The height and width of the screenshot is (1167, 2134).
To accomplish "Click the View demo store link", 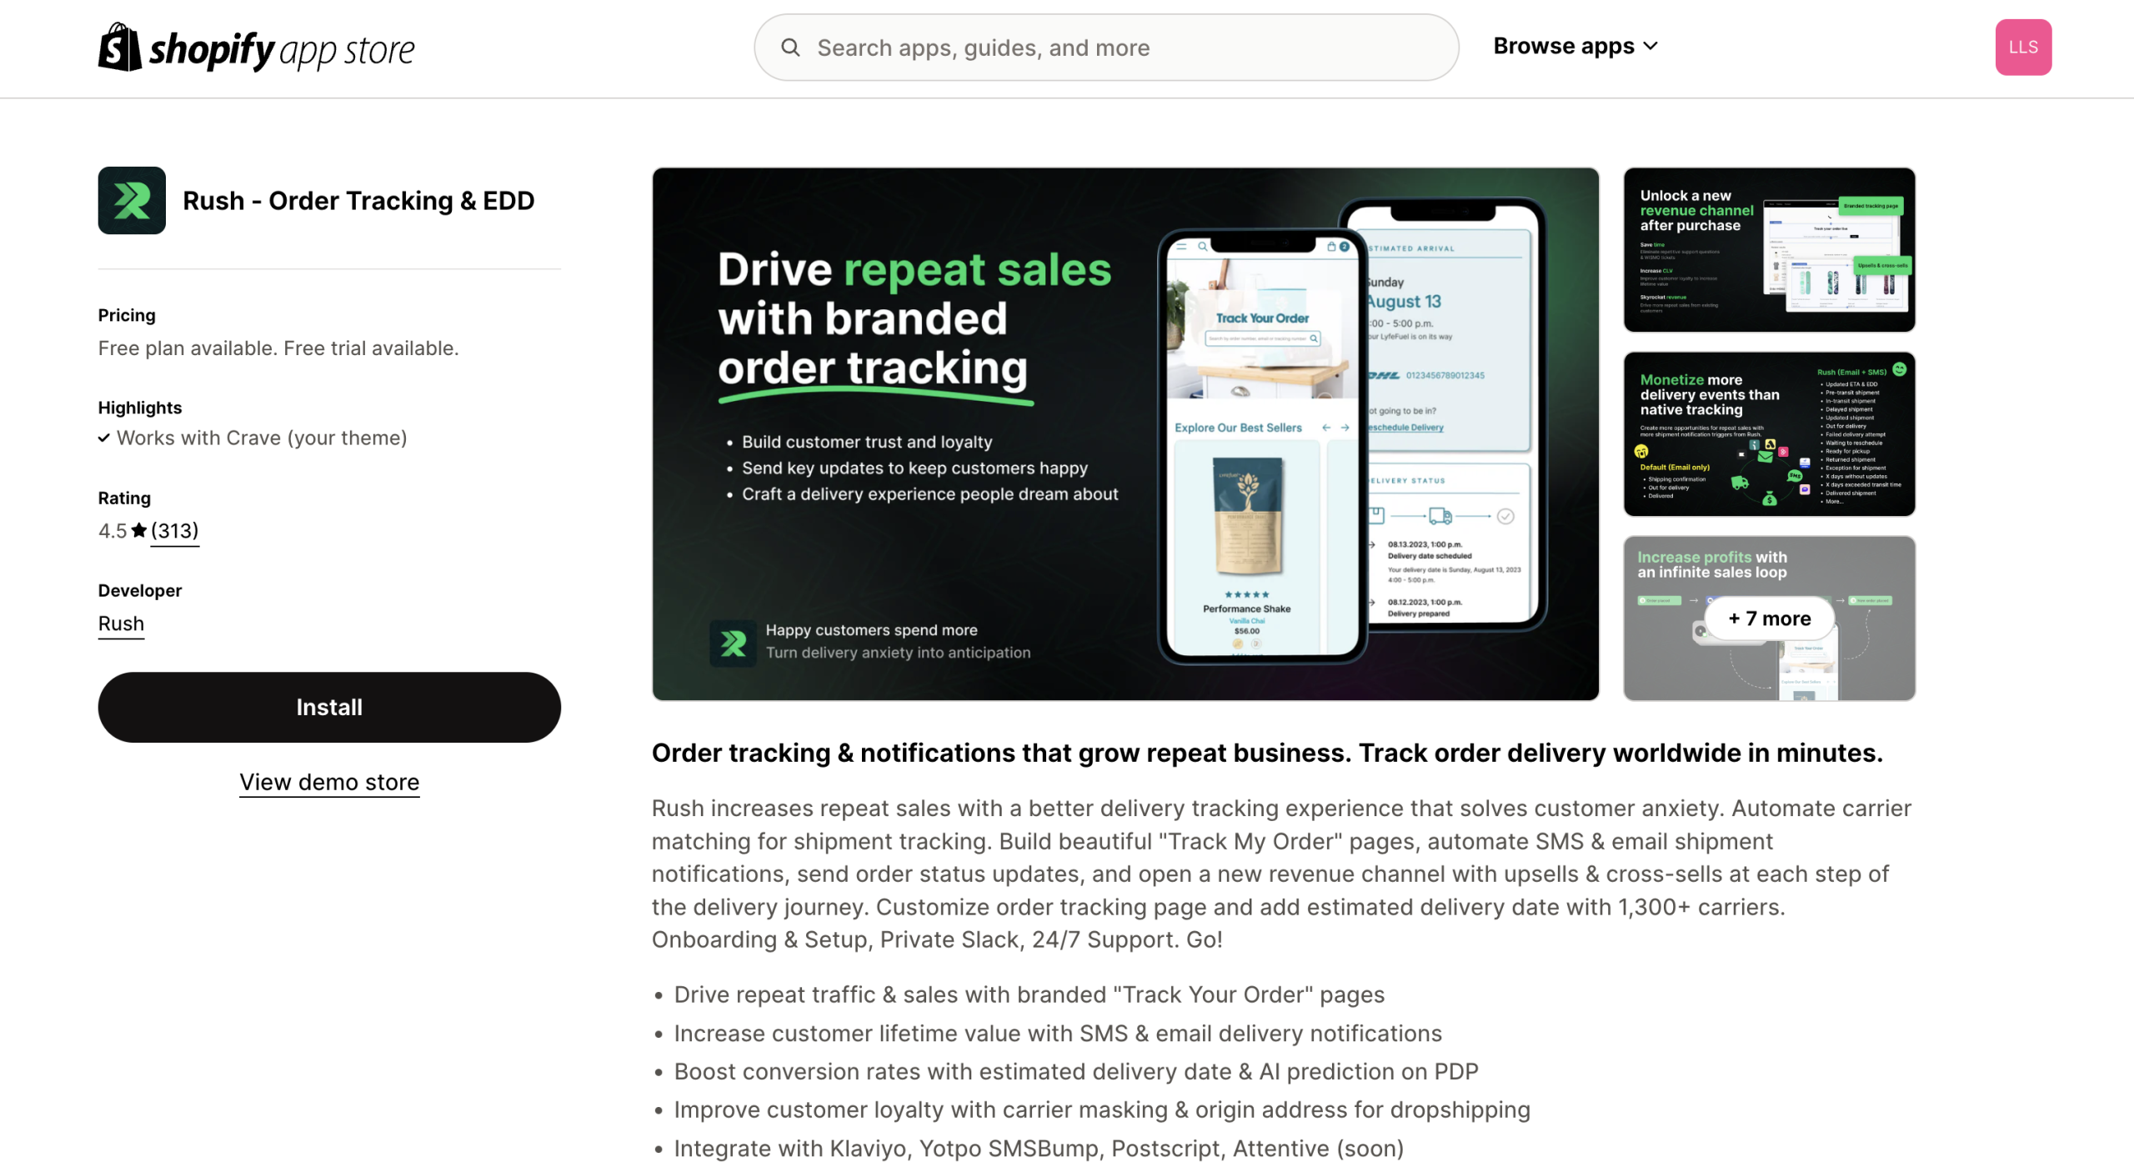I will tap(329, 782).
